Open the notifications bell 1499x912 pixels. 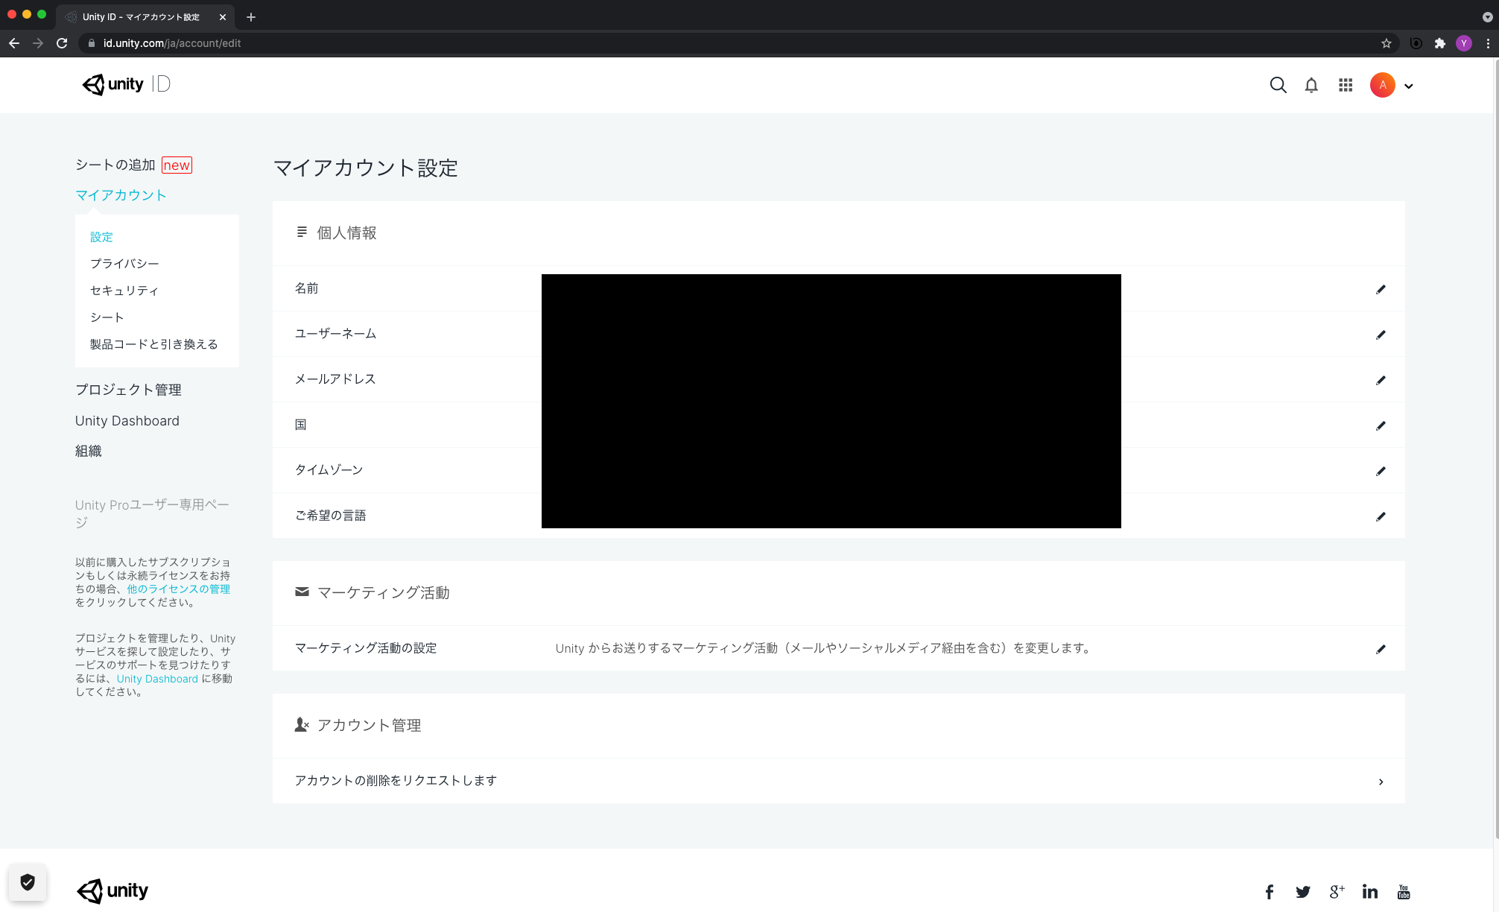click(1311, 85)
